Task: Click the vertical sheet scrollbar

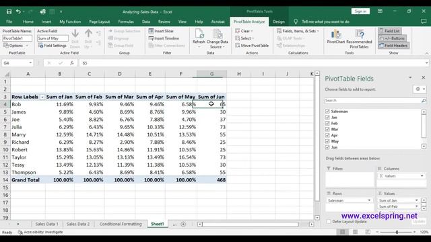Action: (x=317, y=138)
